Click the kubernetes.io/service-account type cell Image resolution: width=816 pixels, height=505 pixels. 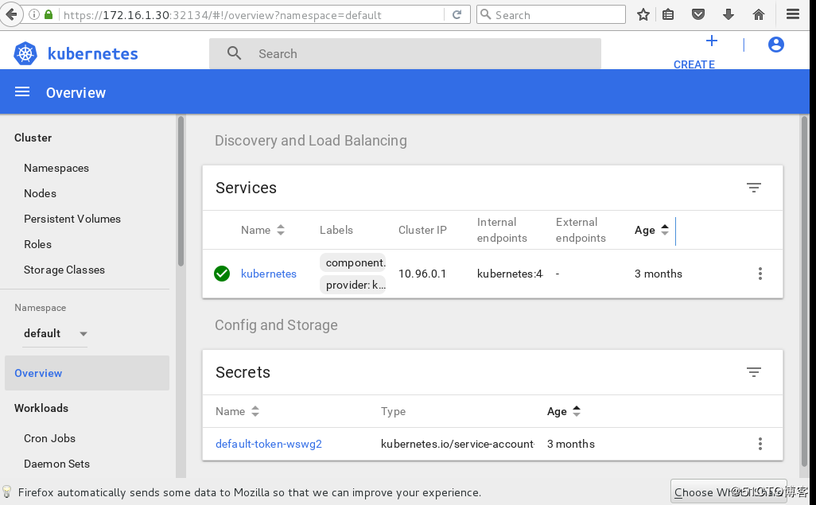[x=457, y=444]
